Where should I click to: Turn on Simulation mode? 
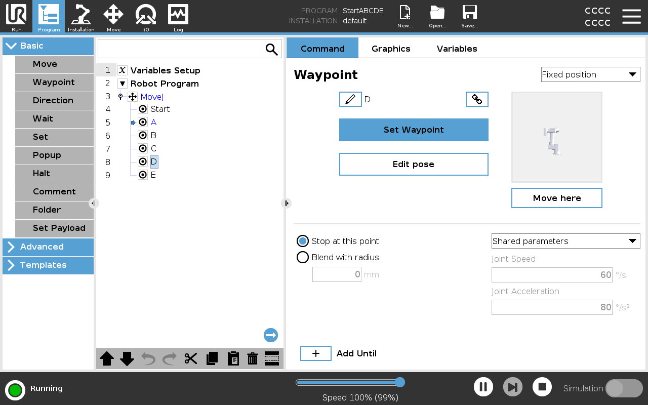[x=624, y=388]
